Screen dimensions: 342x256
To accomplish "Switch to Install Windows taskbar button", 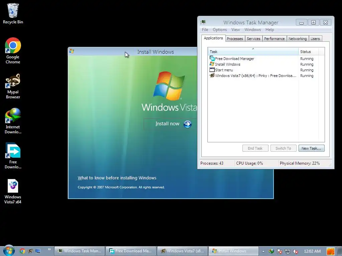I will pos(233,251).
